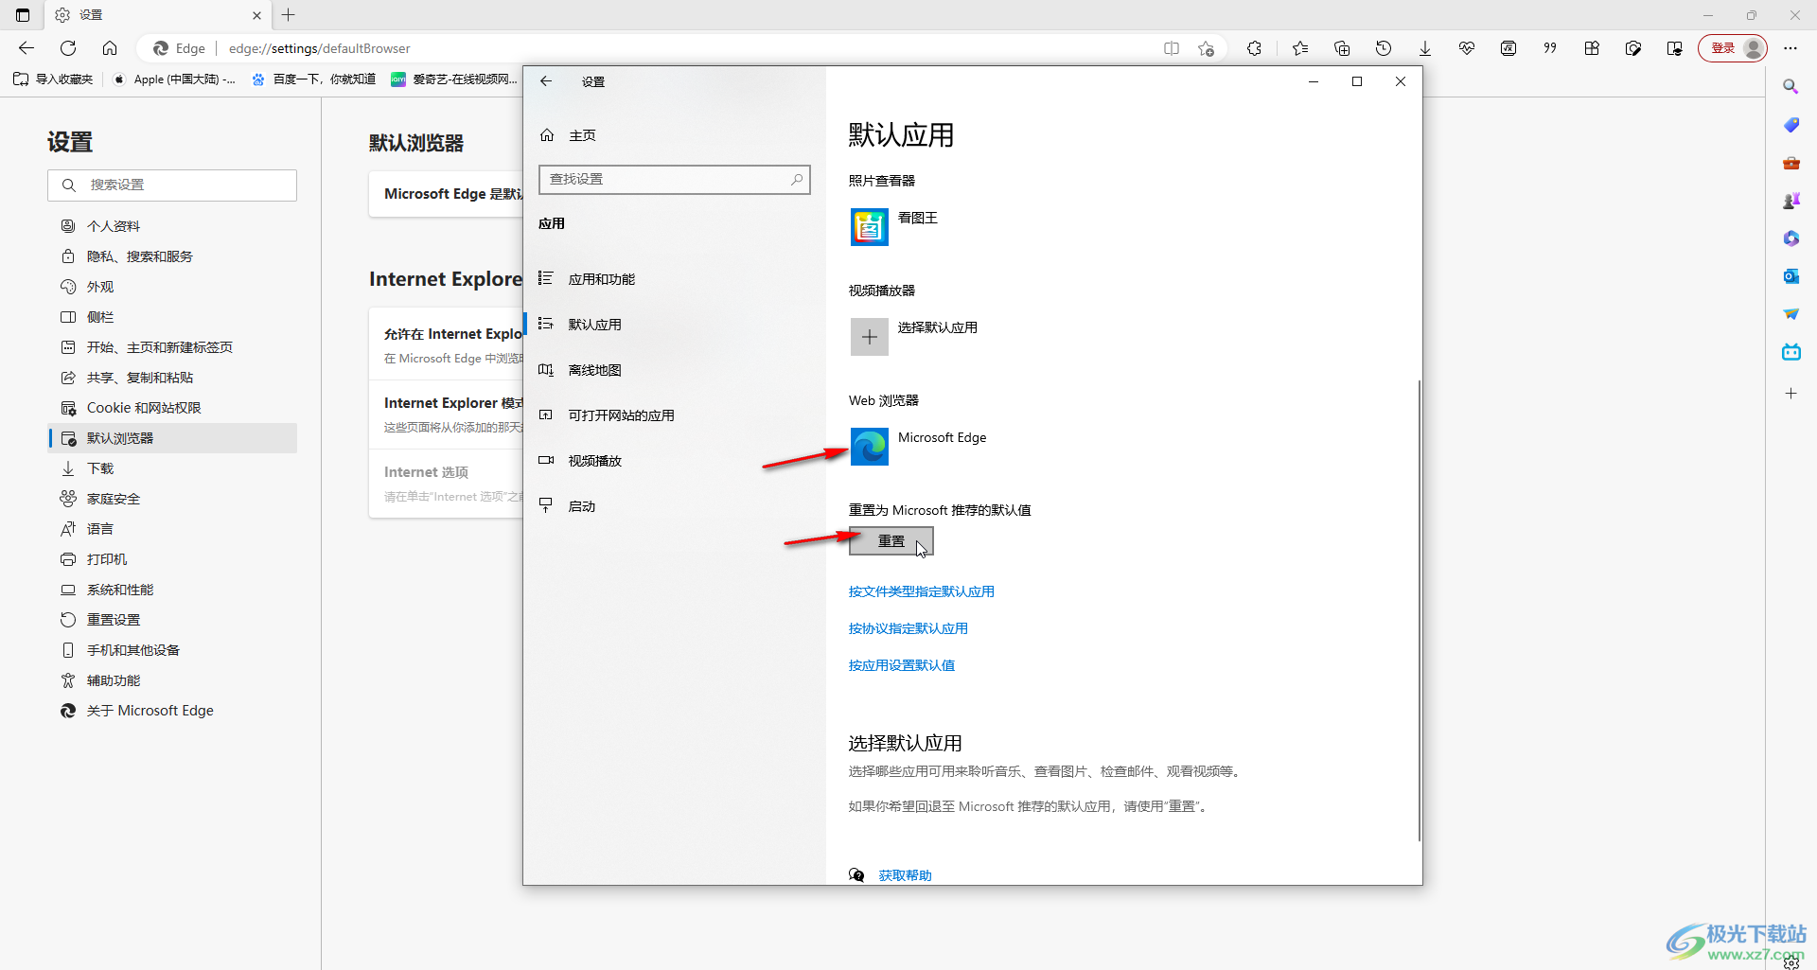Open 启动 in Windows Settings
The width and height of the screenshot is (1817, 970).
(x=675, y=506)
